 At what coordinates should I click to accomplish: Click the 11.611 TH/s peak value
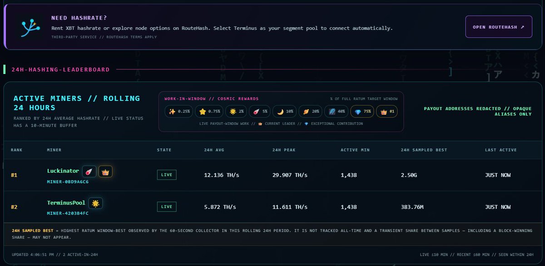tap(290, 207)
